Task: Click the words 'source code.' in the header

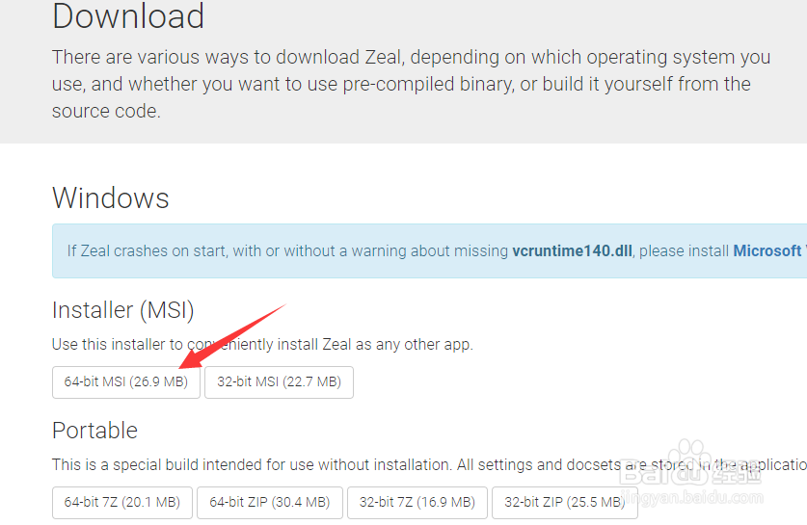Action: pyautogui.click(x=106, y=111)
